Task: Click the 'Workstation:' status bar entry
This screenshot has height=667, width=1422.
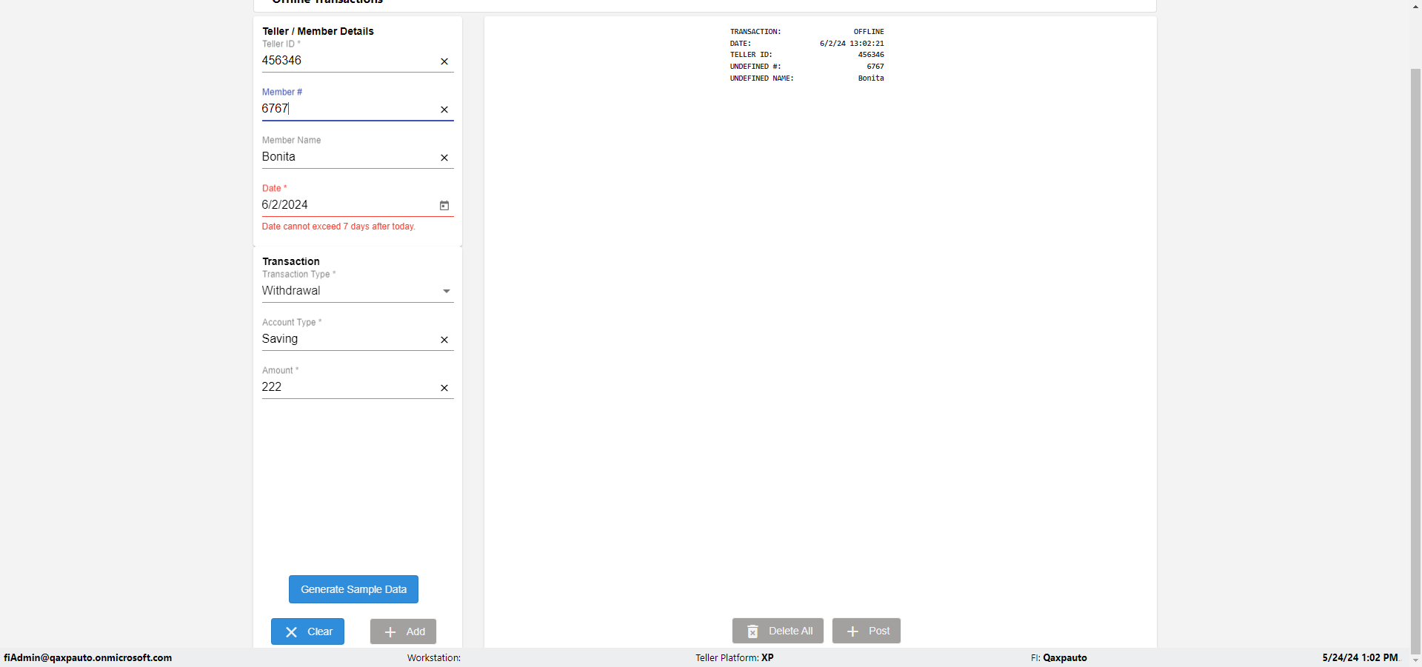Action: 434,657
